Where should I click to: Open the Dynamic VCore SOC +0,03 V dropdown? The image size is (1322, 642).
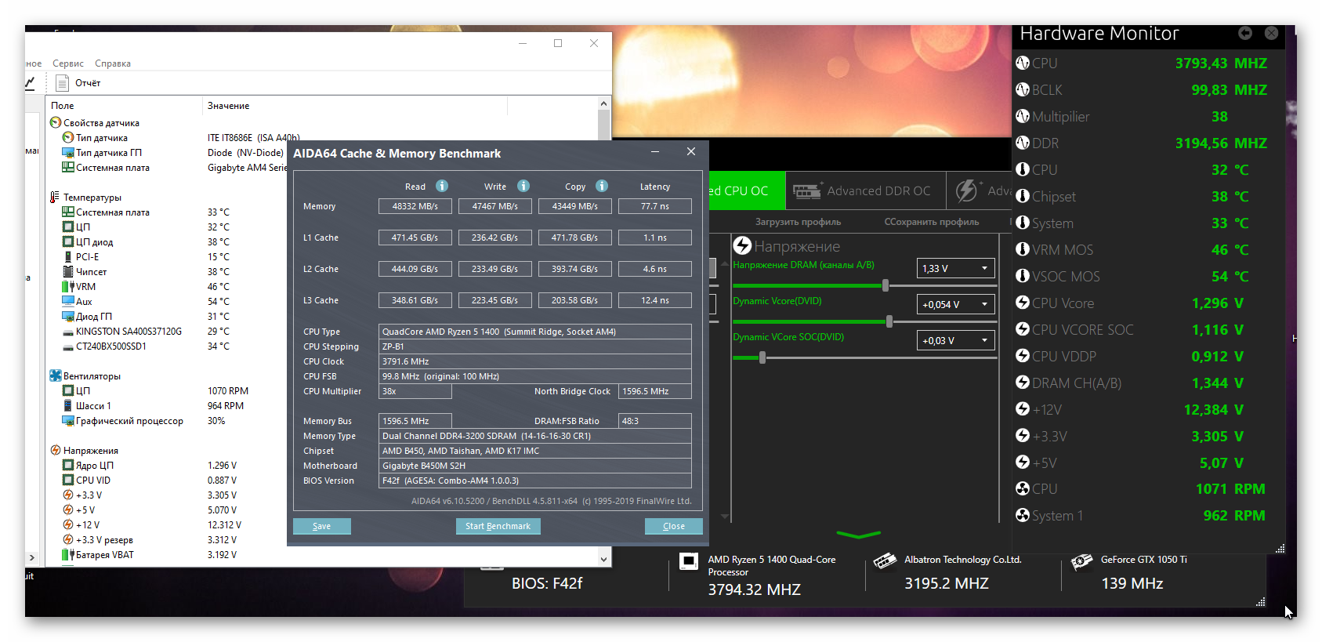coord(956,340)
